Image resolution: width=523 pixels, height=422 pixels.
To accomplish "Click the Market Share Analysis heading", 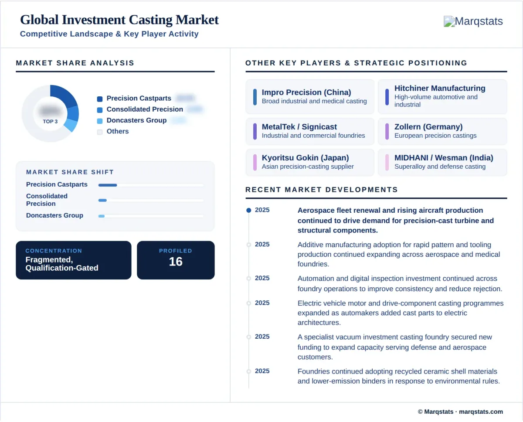I will 75,63.
